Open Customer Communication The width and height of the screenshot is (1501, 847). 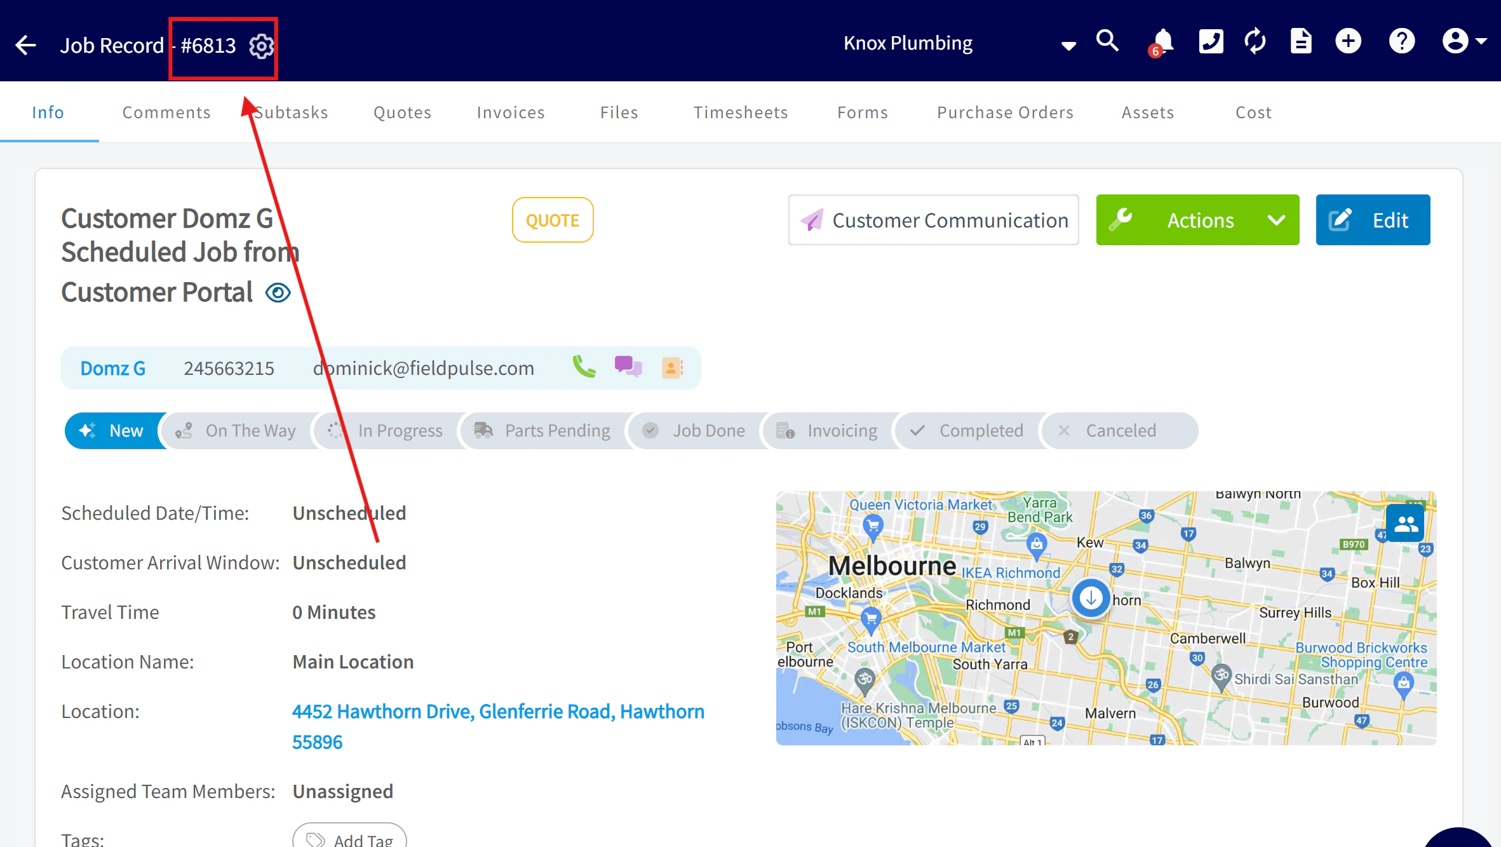[934, 220]
